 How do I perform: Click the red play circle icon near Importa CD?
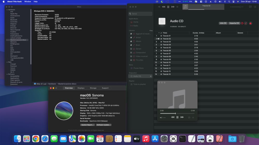pyautogui.click(x=242, y=23)
